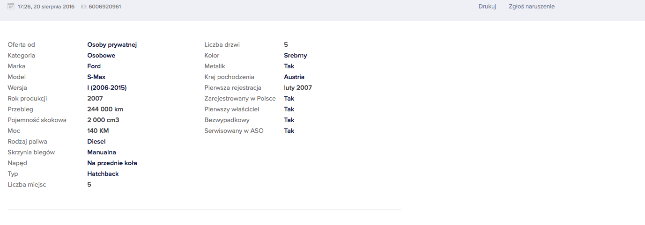
Task: Select the S-Max model value
Action: (96, 77)
